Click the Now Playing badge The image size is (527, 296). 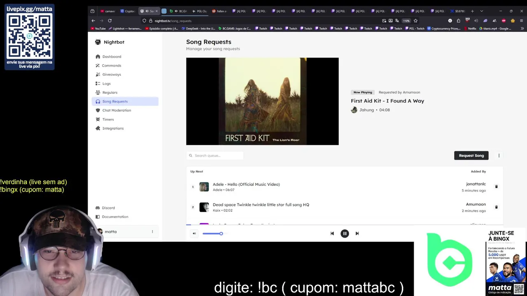pyautogui.click(x=363, y=92)
